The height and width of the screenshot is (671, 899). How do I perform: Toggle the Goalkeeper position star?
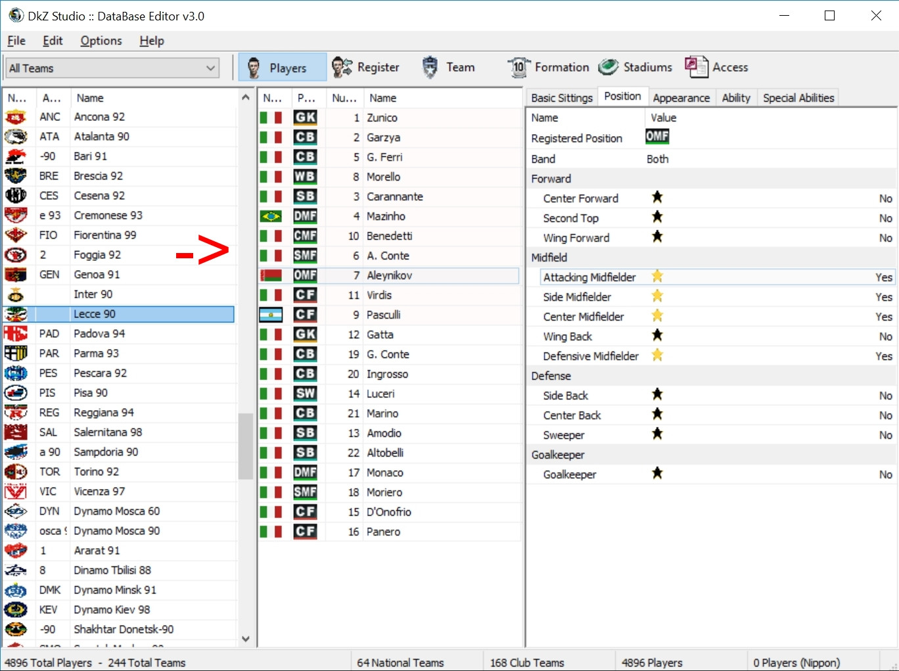click(x=657, y=473)
